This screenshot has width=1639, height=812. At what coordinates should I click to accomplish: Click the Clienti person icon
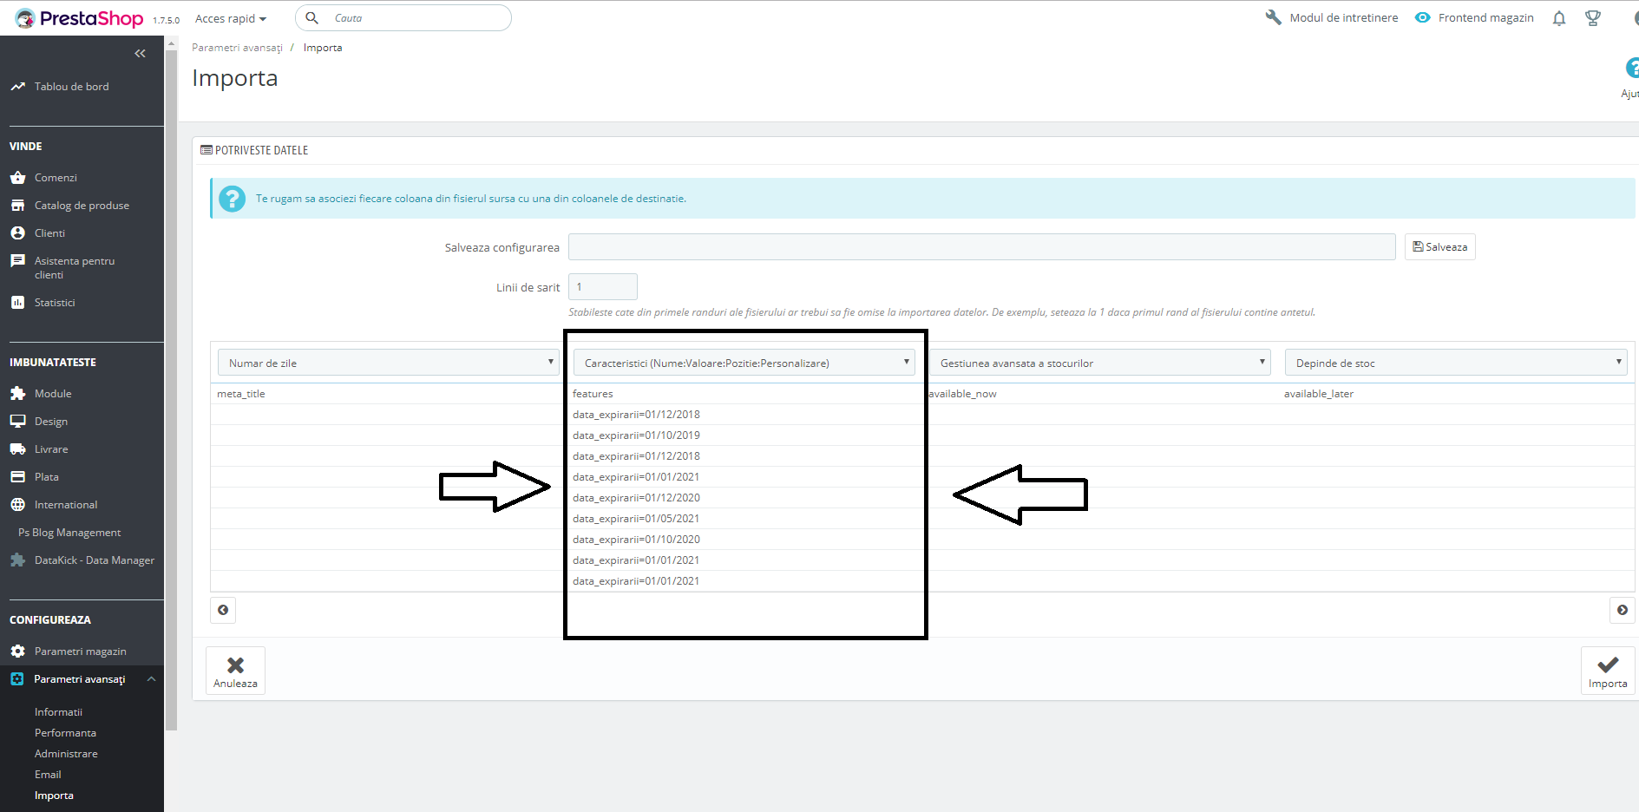[x=17, y=233]
